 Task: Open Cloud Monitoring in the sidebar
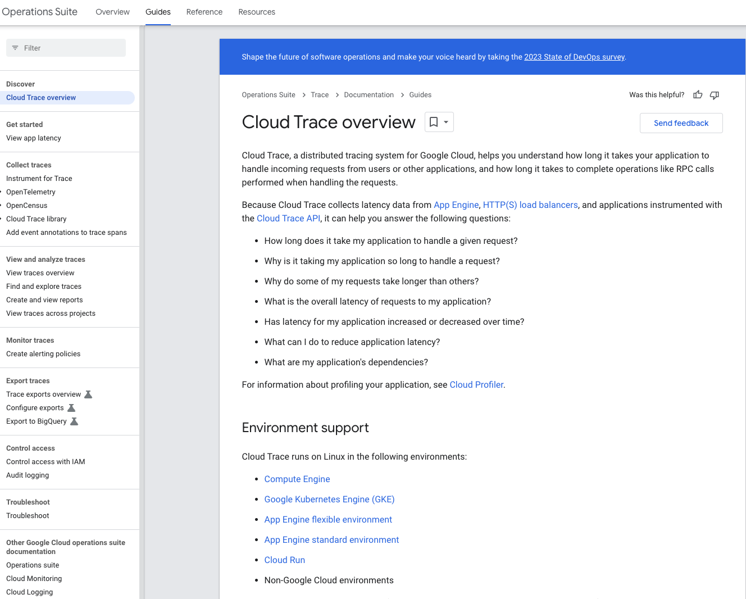(34, 579)
